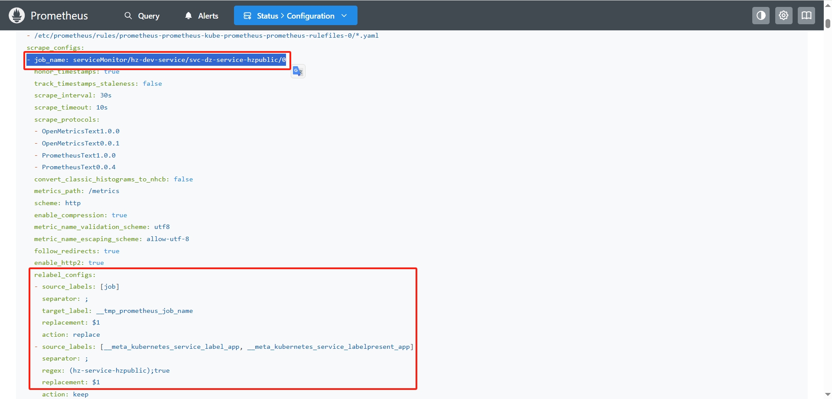
Task: Toggle the light/dark theme button
Action: [x=760, y=16]
